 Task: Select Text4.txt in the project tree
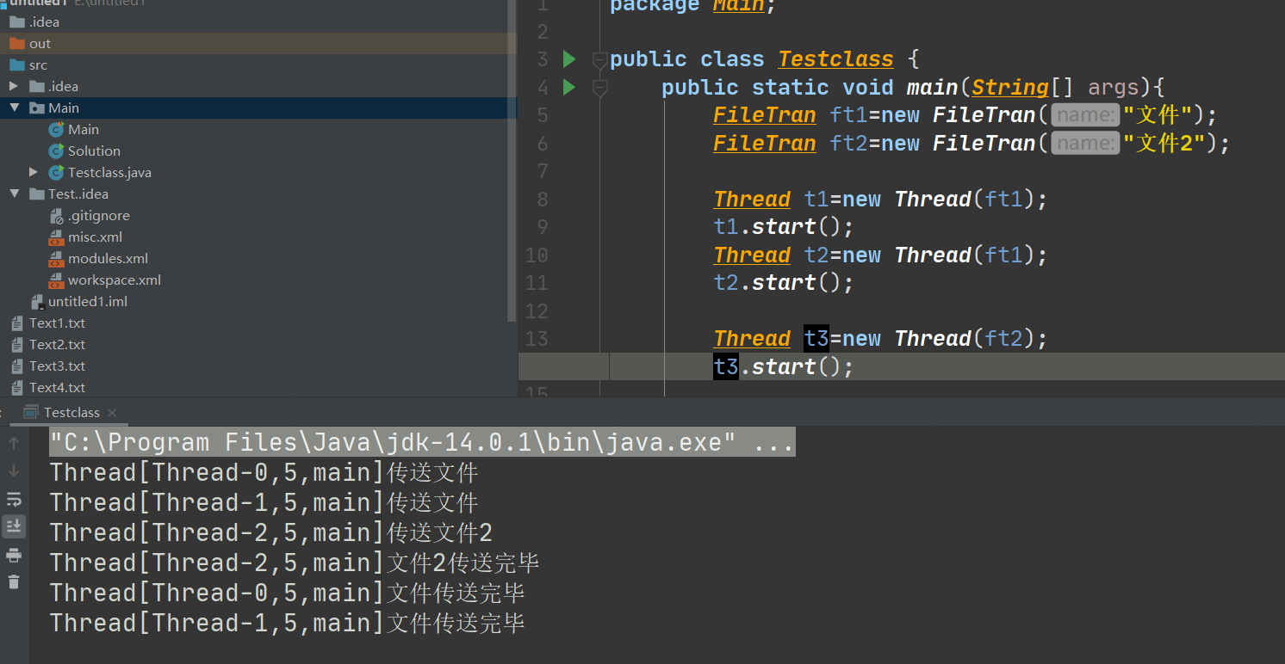47,387
